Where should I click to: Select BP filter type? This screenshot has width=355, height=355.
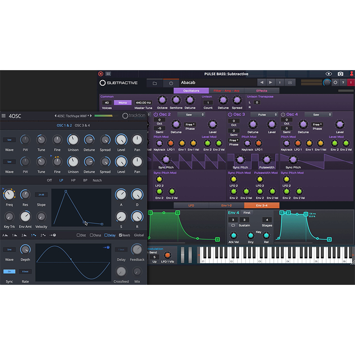pos(85,181)
